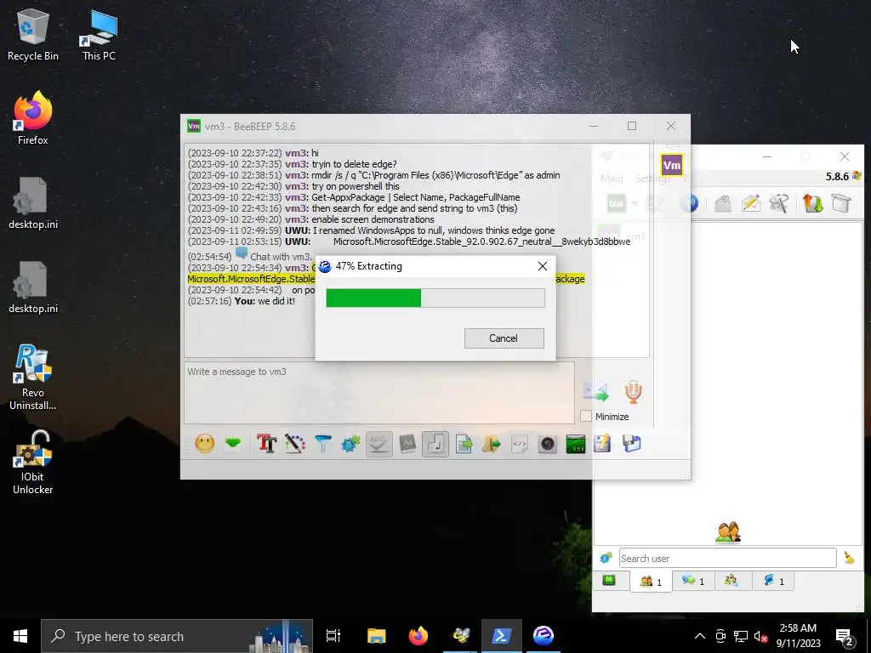The height and width of the screenshot is (653, 871).
Task: Close the 47% Extracting dialog
Action: coord(543,266)
